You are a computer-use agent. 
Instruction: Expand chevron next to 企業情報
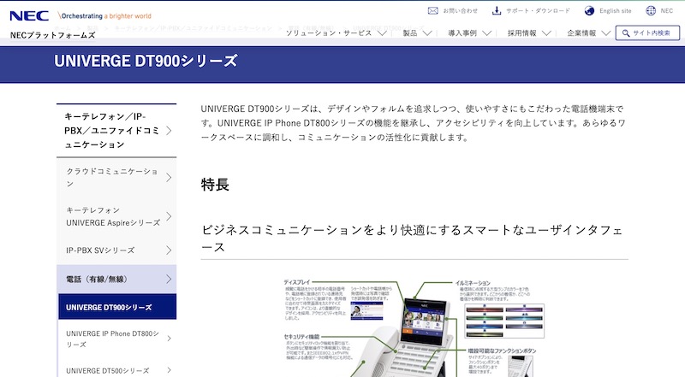pos(605,33)
